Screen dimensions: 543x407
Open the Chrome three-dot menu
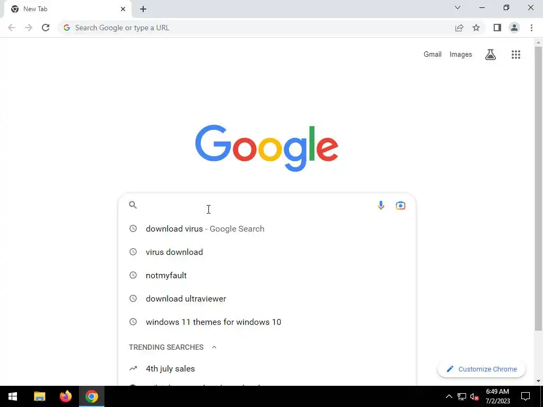pyautogui.click(x=531, y=28)
